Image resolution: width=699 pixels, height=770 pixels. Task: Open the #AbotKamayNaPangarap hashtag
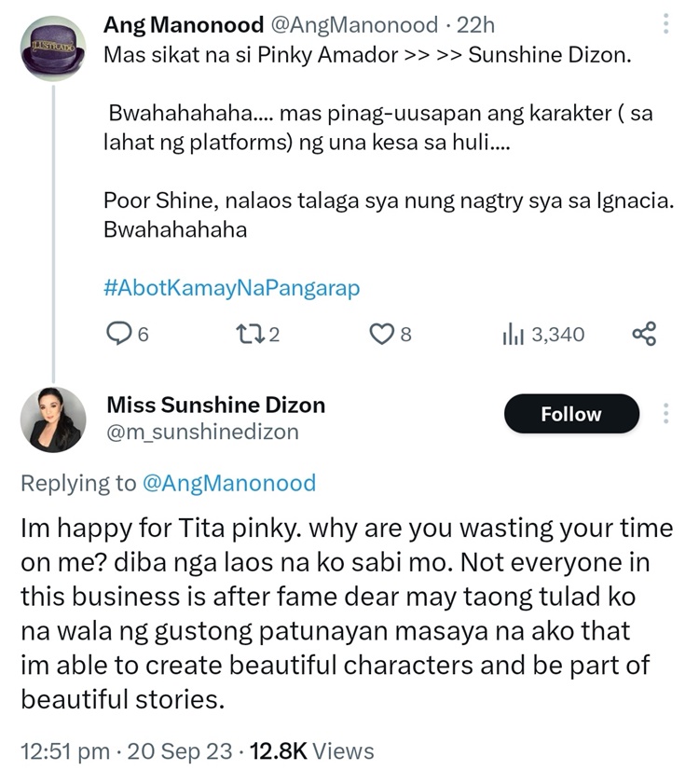231,288
